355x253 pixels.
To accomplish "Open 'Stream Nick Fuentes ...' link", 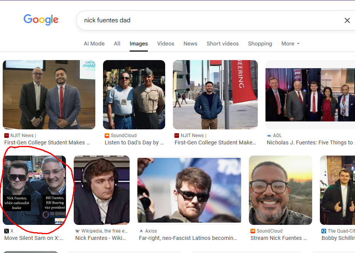I will (x=279, y=238).
